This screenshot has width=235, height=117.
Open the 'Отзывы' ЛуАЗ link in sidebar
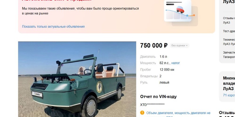[x=229, y=20]
